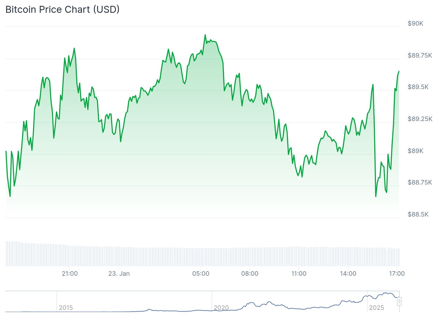Click the Bitcoin Price Chart (USD) title
This screenshot has height=320, width=438.
[62, 10]
